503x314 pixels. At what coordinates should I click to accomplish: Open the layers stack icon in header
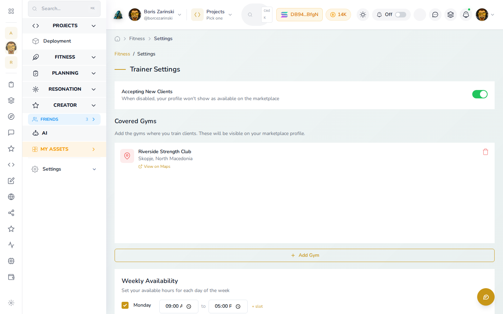point(451,15)
